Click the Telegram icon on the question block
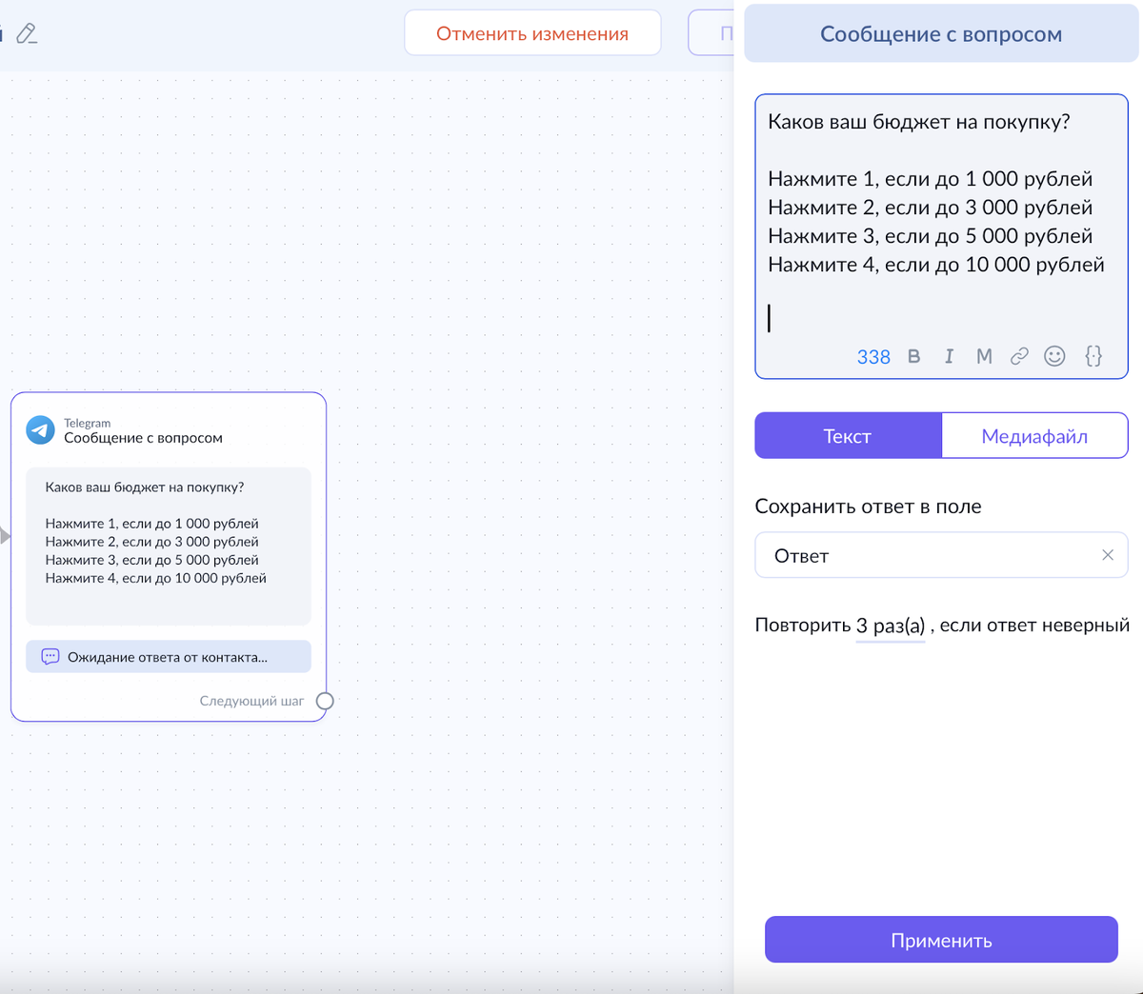This screenshot has height=994, width=1143. (38, 428)
